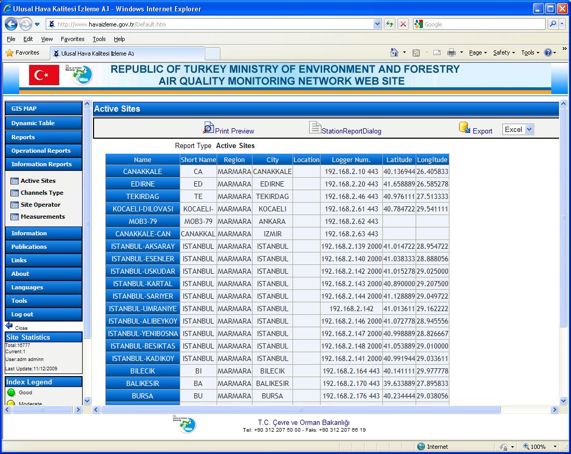
Task: Open the Excel export format dropdown
Action: point(528,129)
